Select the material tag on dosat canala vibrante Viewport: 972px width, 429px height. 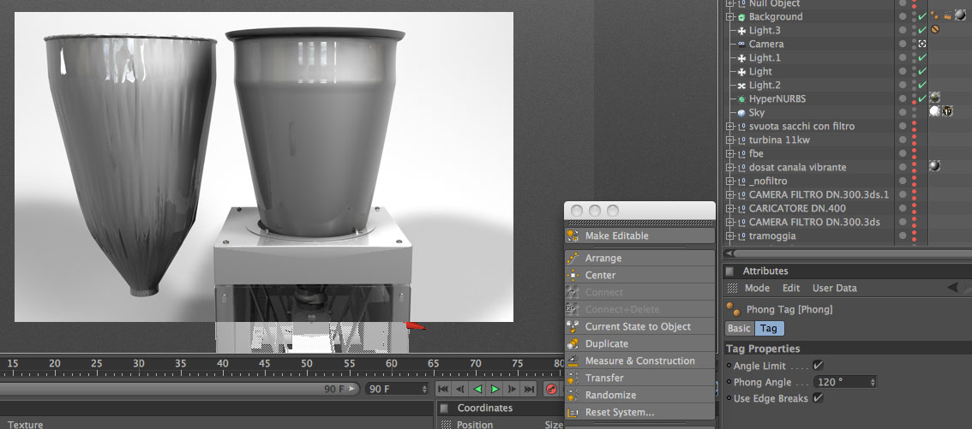935,167
